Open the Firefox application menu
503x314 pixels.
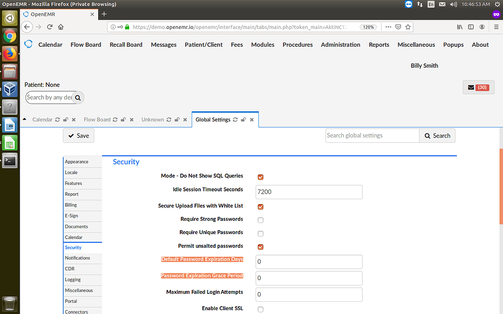tap(497, 27)
